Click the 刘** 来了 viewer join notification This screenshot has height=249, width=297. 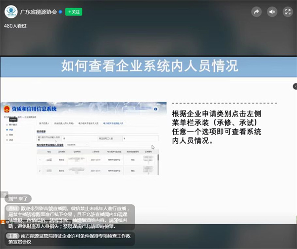20,198
